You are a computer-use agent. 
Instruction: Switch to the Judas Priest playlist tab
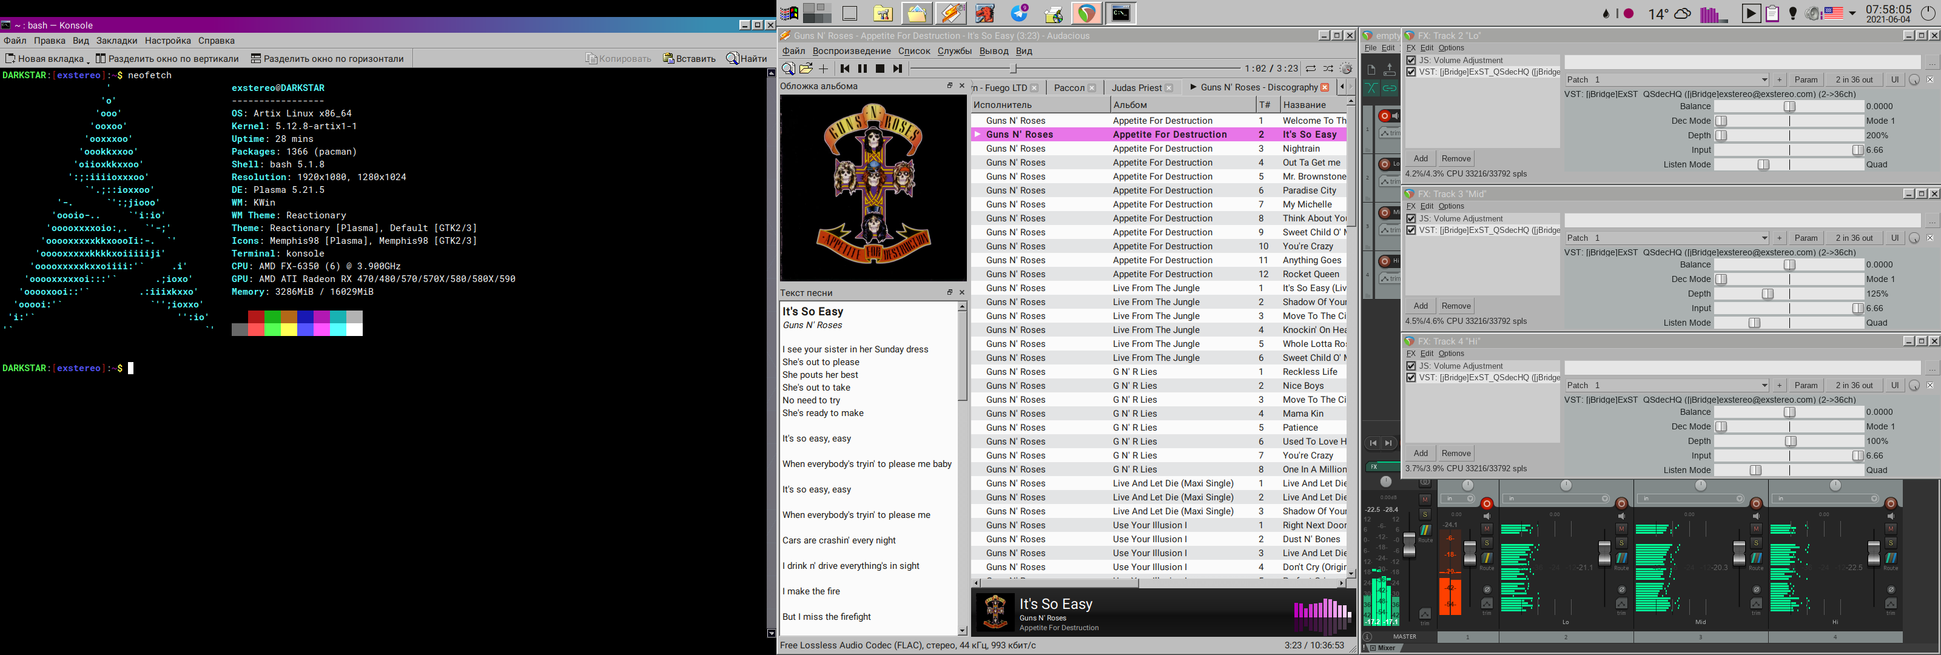[x=1136, y=88]
